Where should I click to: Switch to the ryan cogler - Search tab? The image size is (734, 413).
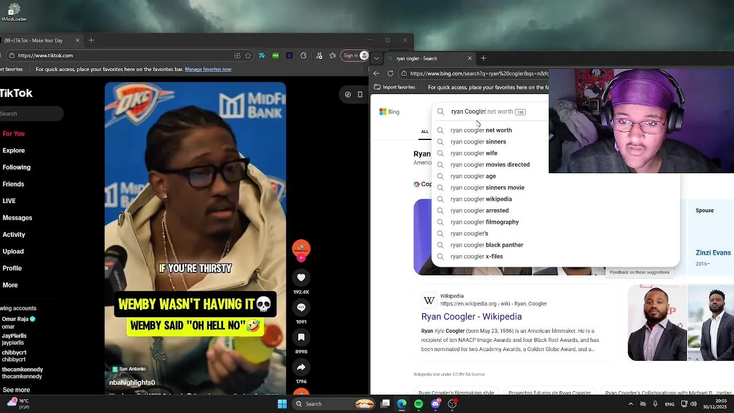pyautogui.click(x=429, y=59)
